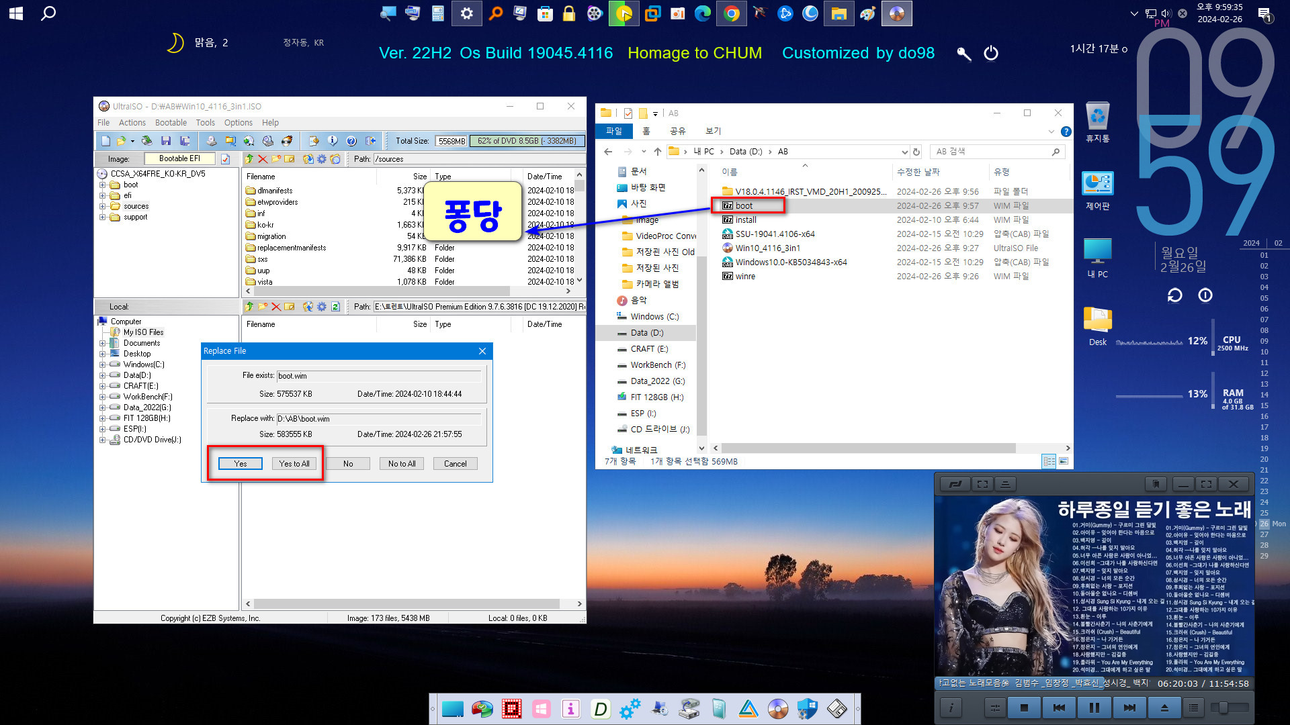Stop playback in the media player
The image size is (1290, 725).
[1024, 708]
